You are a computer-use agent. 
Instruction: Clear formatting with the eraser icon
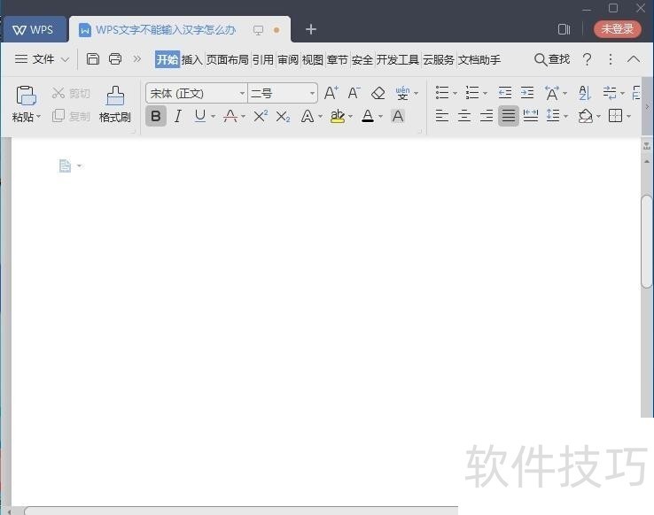pos(378,93)
